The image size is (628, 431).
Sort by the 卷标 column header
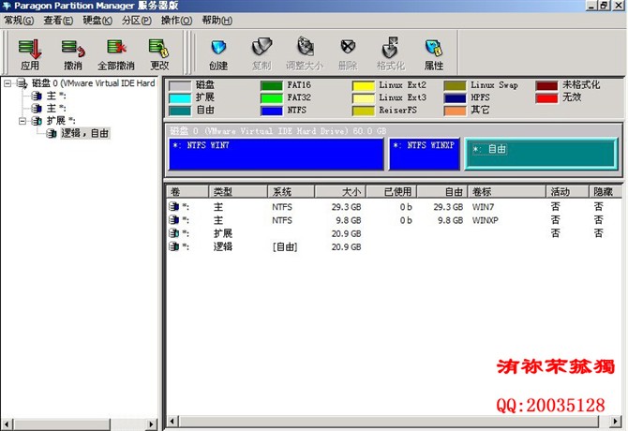(507, 192)
